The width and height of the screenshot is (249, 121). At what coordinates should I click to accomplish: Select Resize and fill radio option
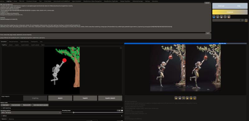pyautogui.click(x=26, y=105)
